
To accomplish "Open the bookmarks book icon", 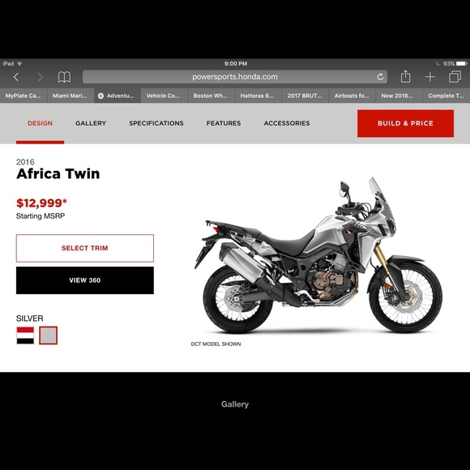I will [x=64, y=77].
